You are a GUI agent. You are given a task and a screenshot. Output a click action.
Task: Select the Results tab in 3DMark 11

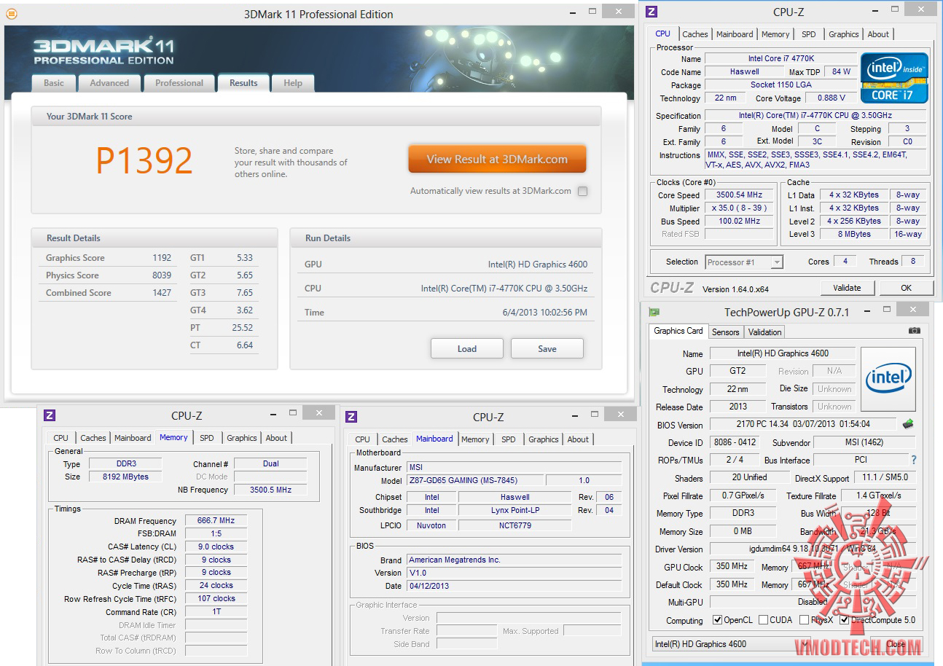tap(243, 83)
